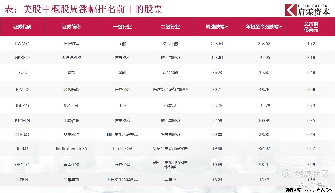Select the name 兰亭集势

click(71, 180)
